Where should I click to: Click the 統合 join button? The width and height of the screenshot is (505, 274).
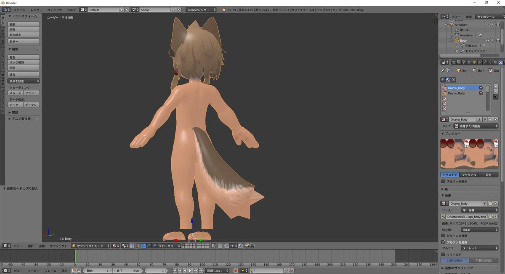coord(24,74)
